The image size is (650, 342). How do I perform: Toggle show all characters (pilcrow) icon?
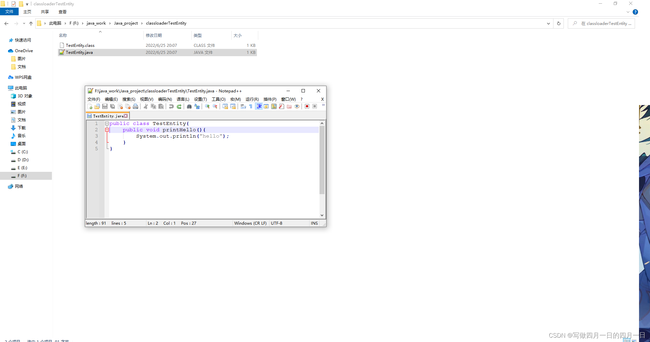251,106
